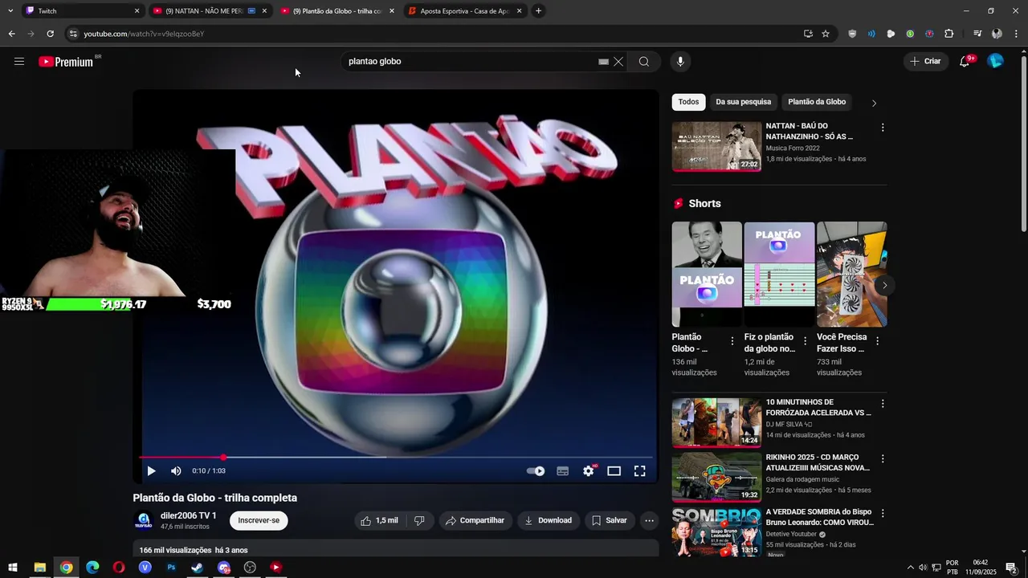Open the RIKINHO 2025 - CD MARÇO thumbnail
Image resolution: width=1028 pixels, height=578 pixels.
coord(716,478)
